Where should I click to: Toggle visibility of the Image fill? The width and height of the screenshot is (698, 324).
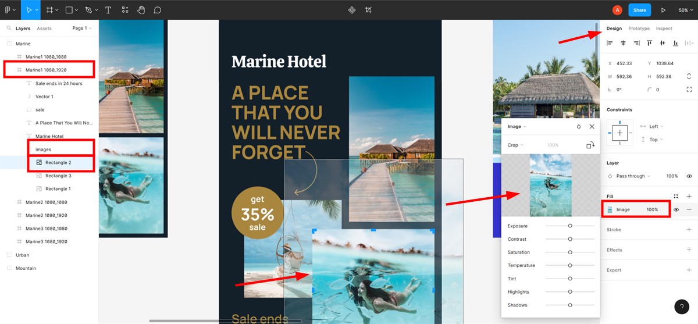(676, 209)
